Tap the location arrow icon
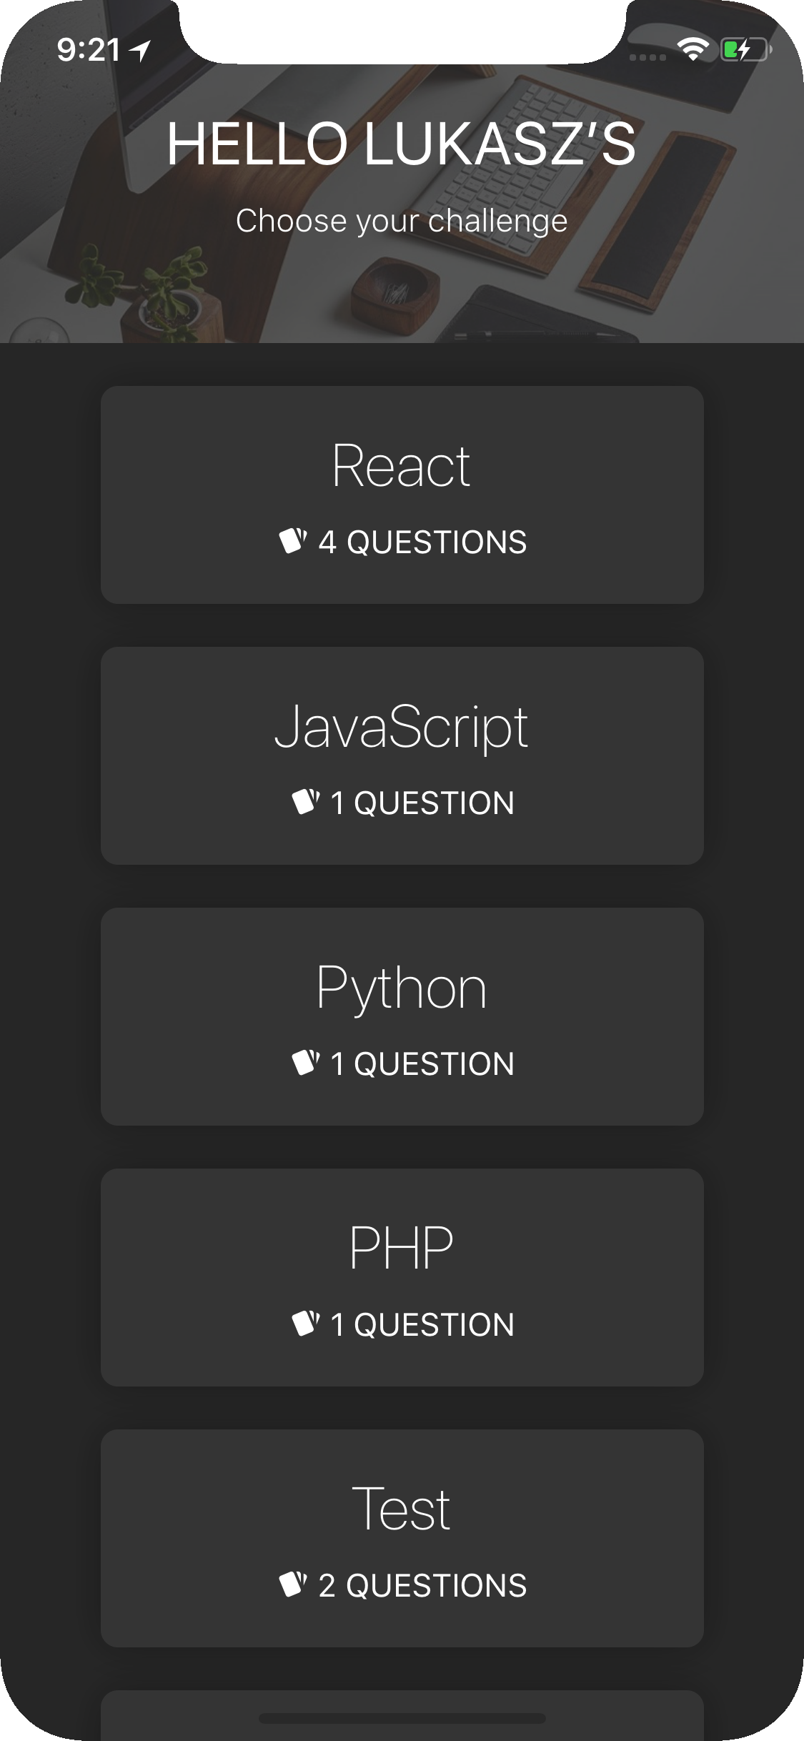This screenshot has width=804, height=1741. (141, 50)
